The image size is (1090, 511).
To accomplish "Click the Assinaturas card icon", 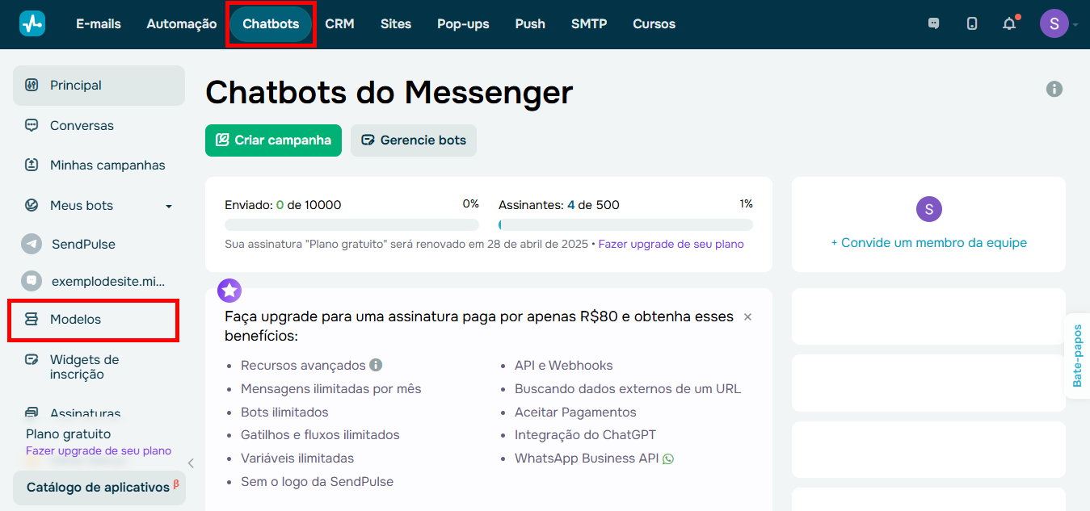I will tap(32, 413).
